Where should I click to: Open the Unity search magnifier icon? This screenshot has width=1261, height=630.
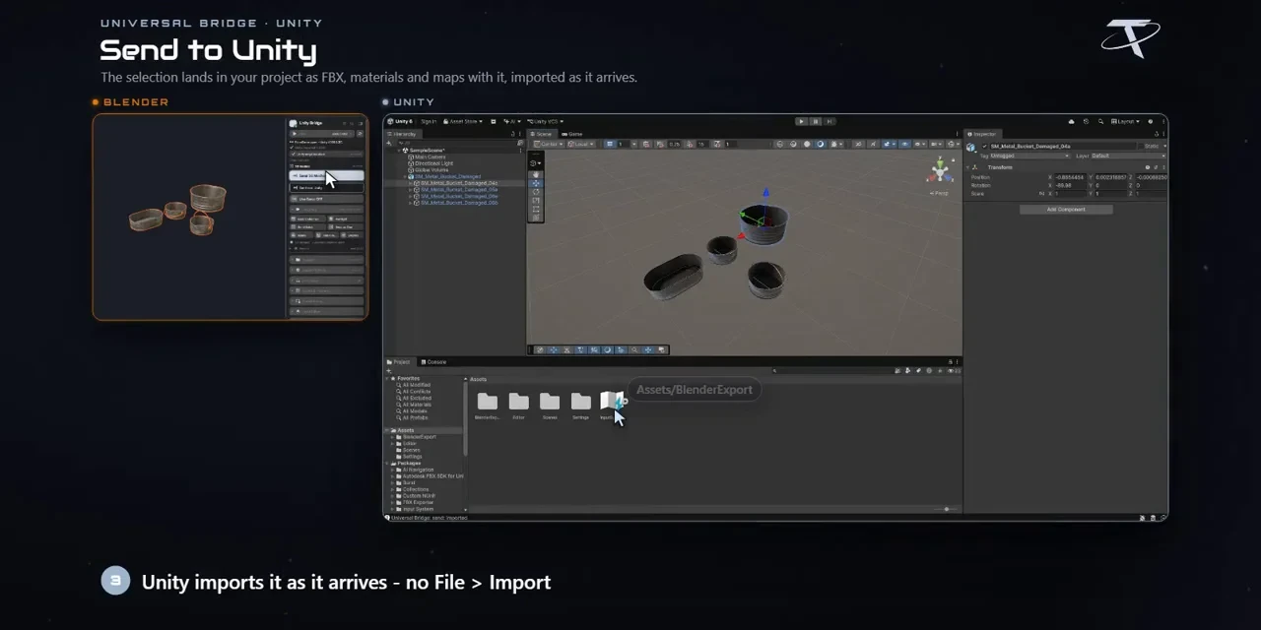pos(1100,121)
